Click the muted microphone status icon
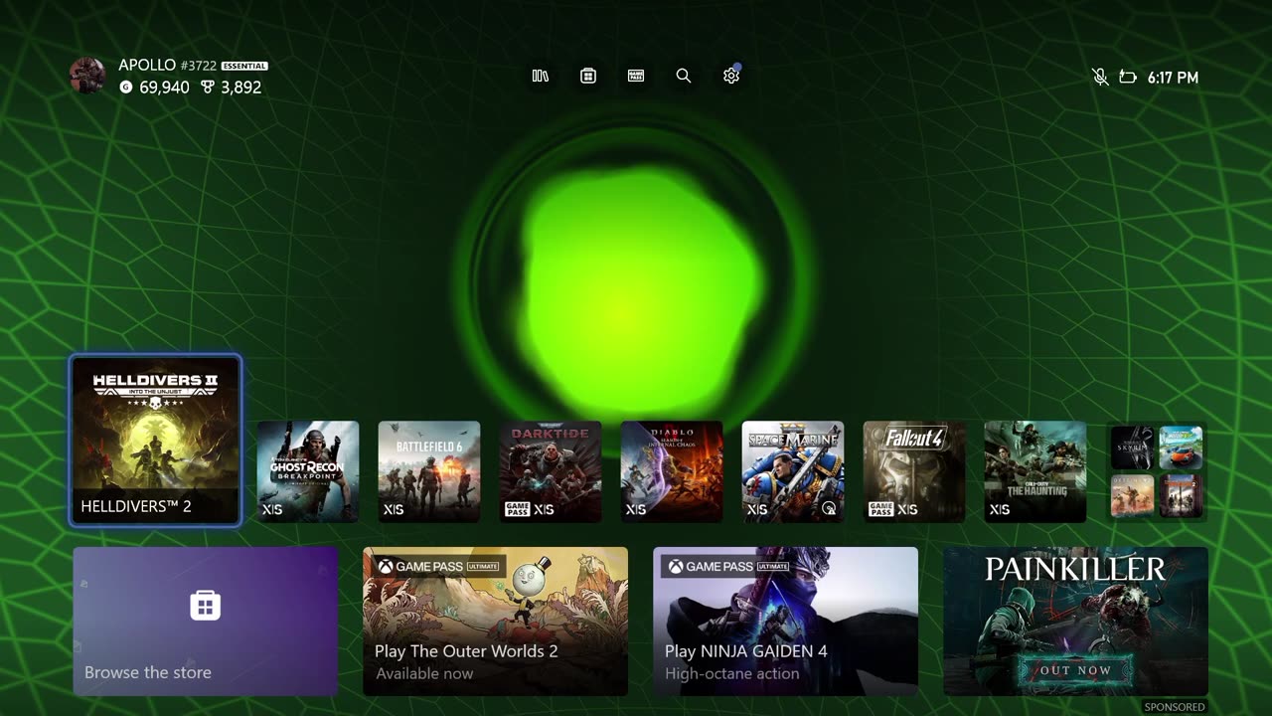 pyautogui.click(x=1100, y=77)
